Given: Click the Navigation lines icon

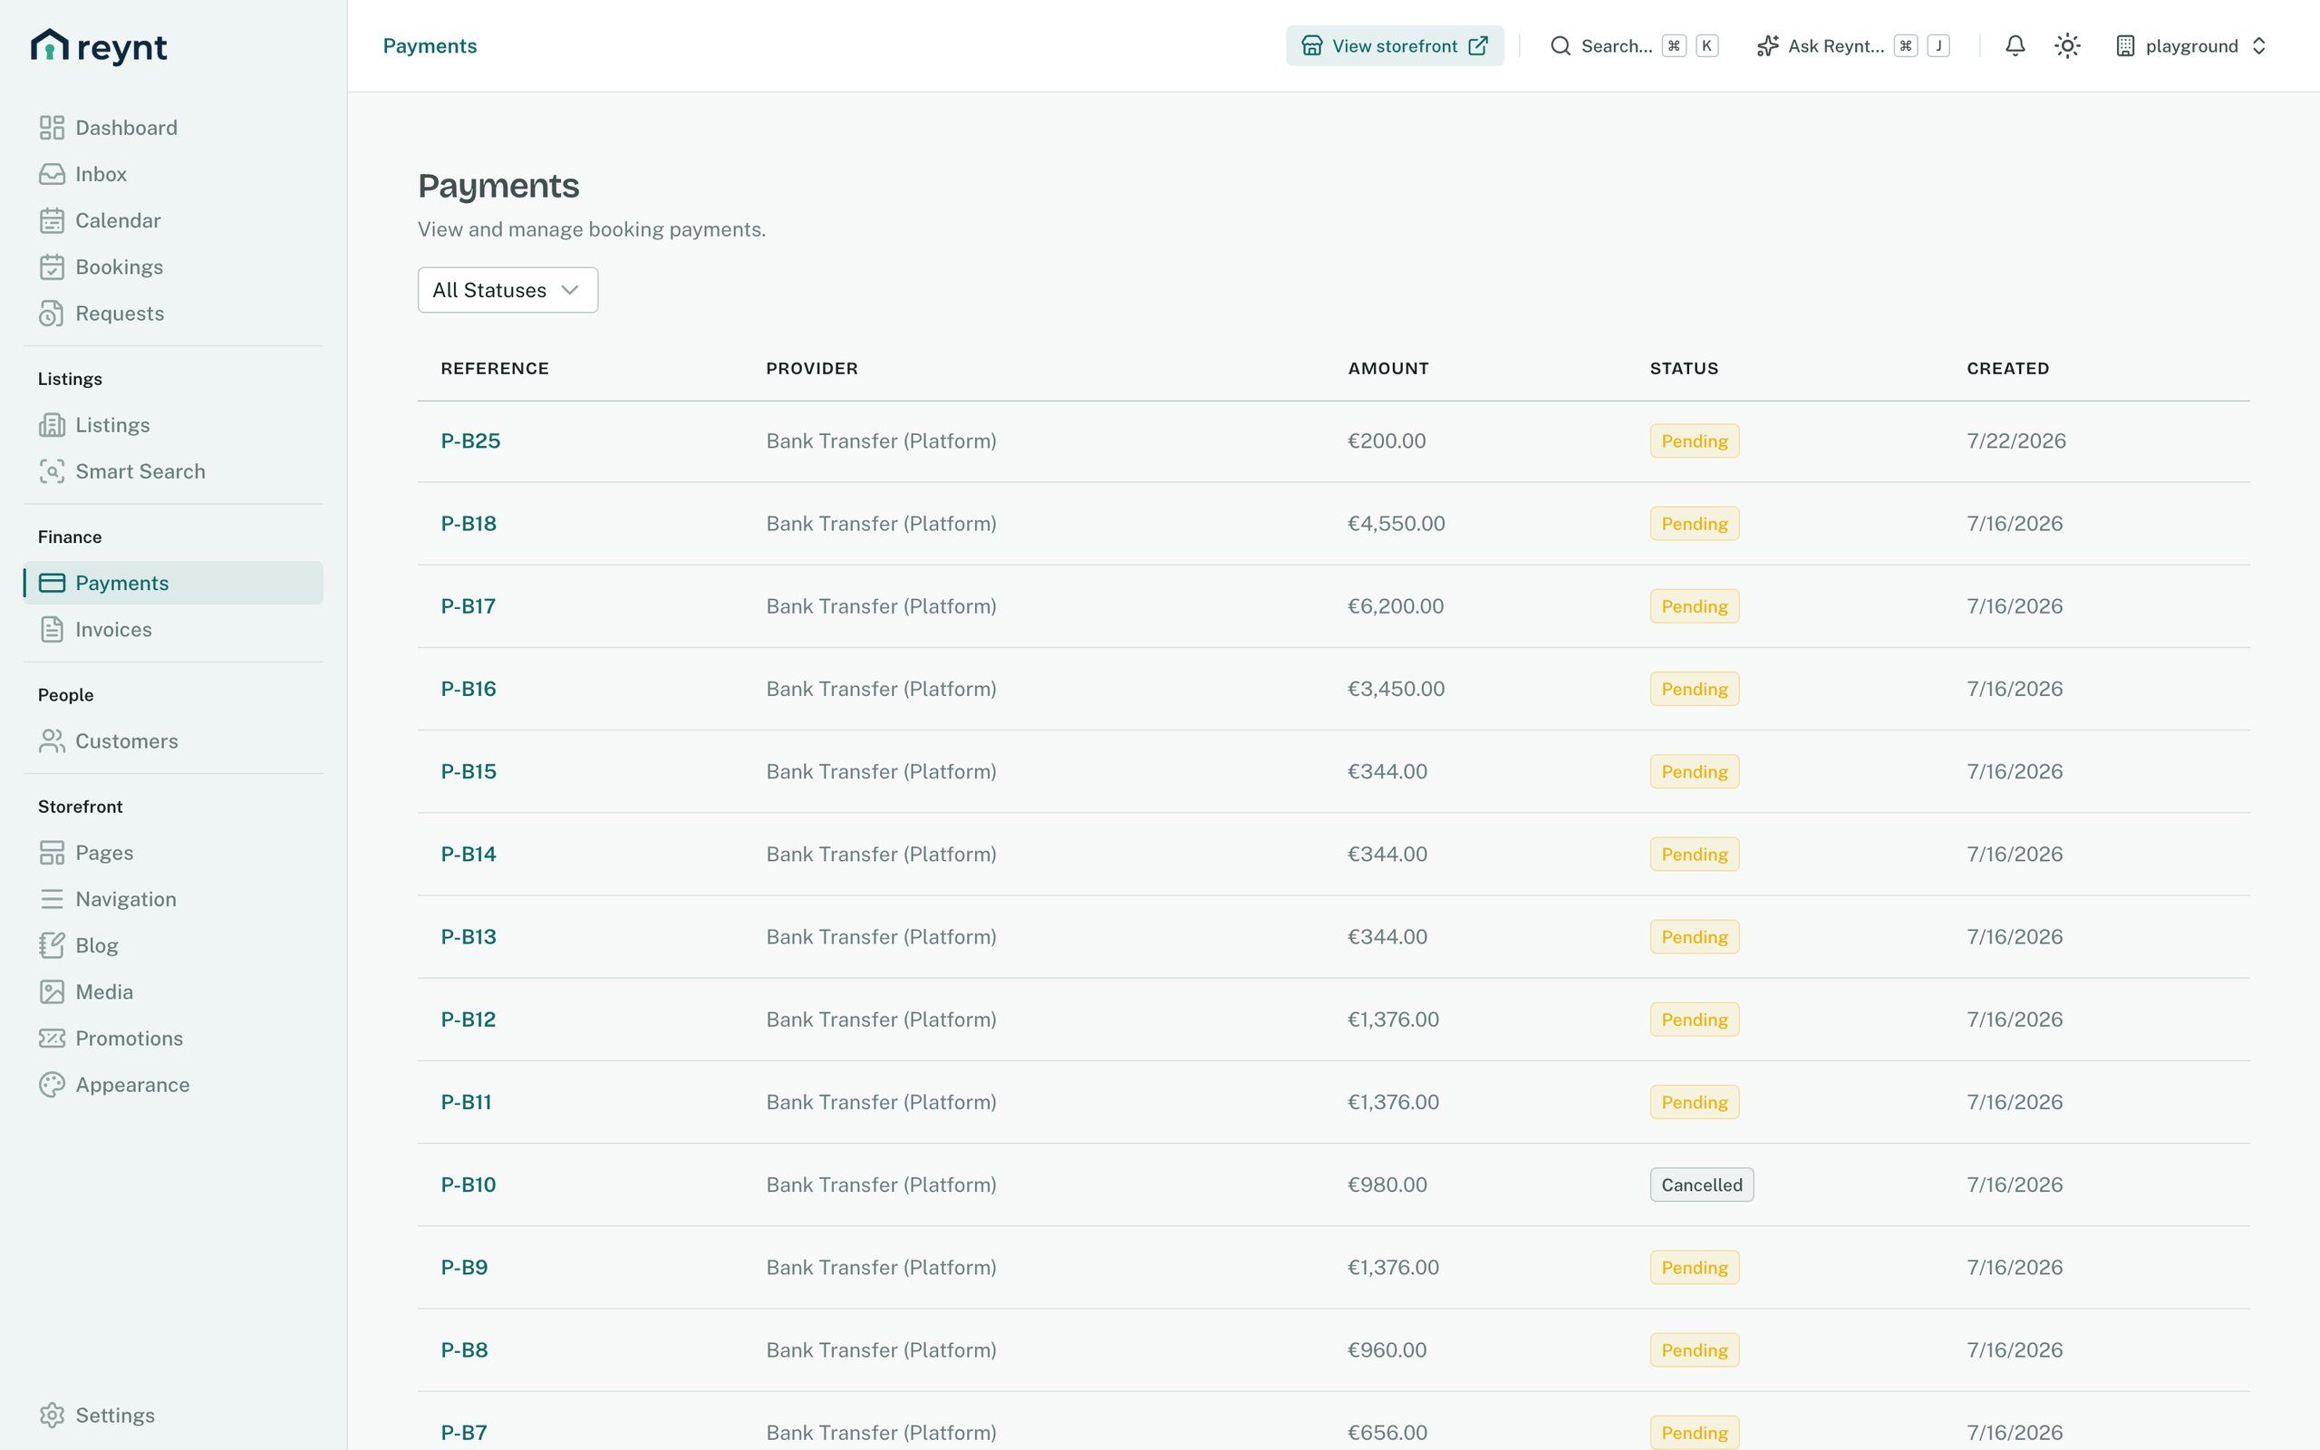Looking at the screenshot, I should click(x=52, y=900).
